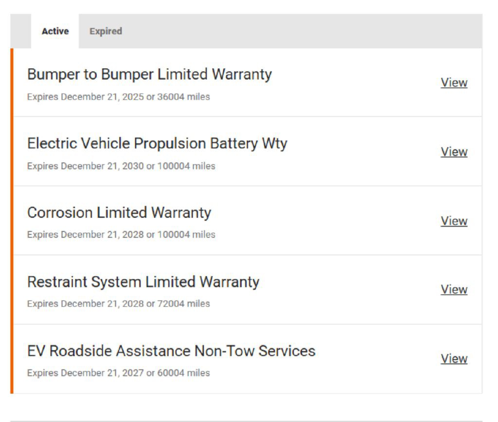Viewport: 498px width, 422px height.
Task: View Corrosion Limited Warranty details
Action: tap(454, 221)
